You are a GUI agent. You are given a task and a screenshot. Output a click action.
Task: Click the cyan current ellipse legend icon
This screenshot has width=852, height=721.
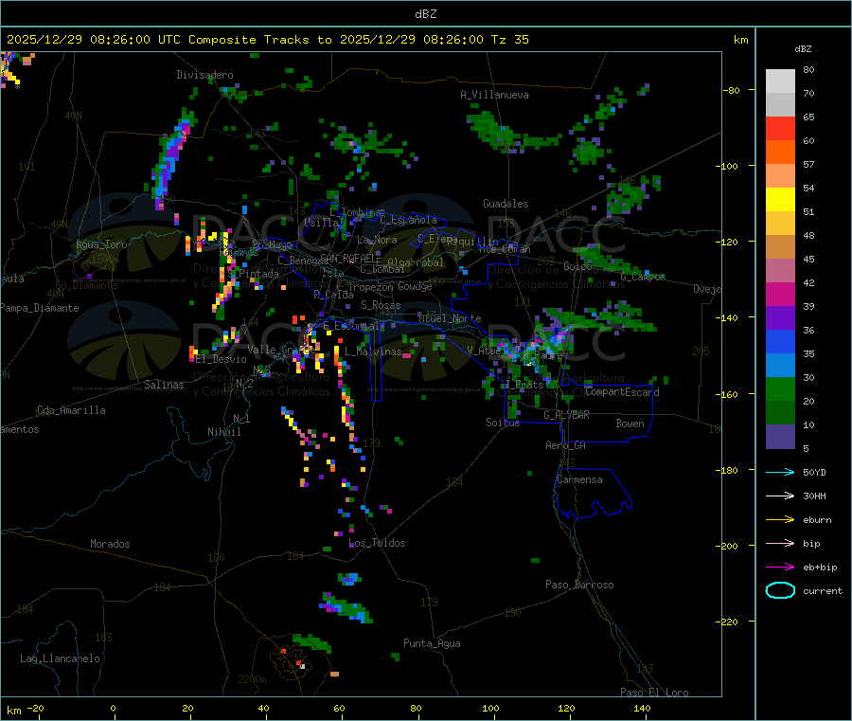click(x=780, y=590)
